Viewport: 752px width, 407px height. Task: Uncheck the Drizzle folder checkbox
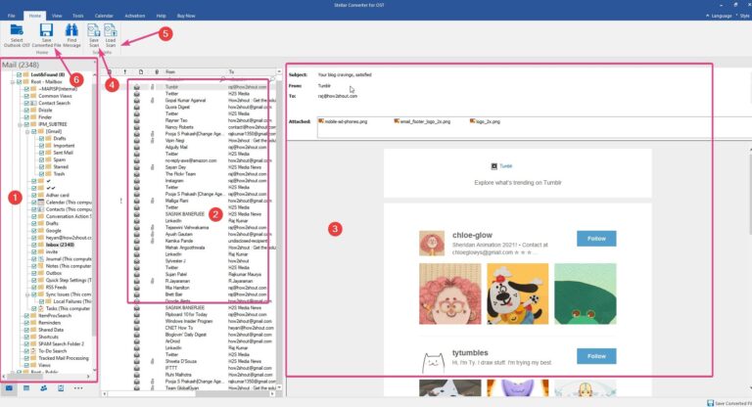tap(26, 111)
